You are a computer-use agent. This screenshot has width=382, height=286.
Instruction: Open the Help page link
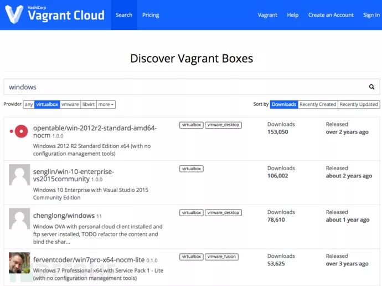tap(293, 15)
